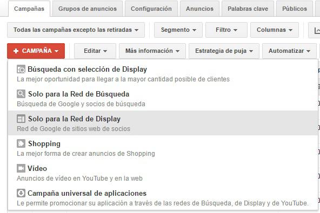The width and height of the screenshot is (320, 213).
Task: Select the Vídeo campaign option
Action: [x=163, y=173]
